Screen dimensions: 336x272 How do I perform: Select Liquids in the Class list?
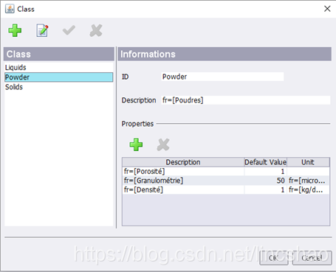pos(58,67)
